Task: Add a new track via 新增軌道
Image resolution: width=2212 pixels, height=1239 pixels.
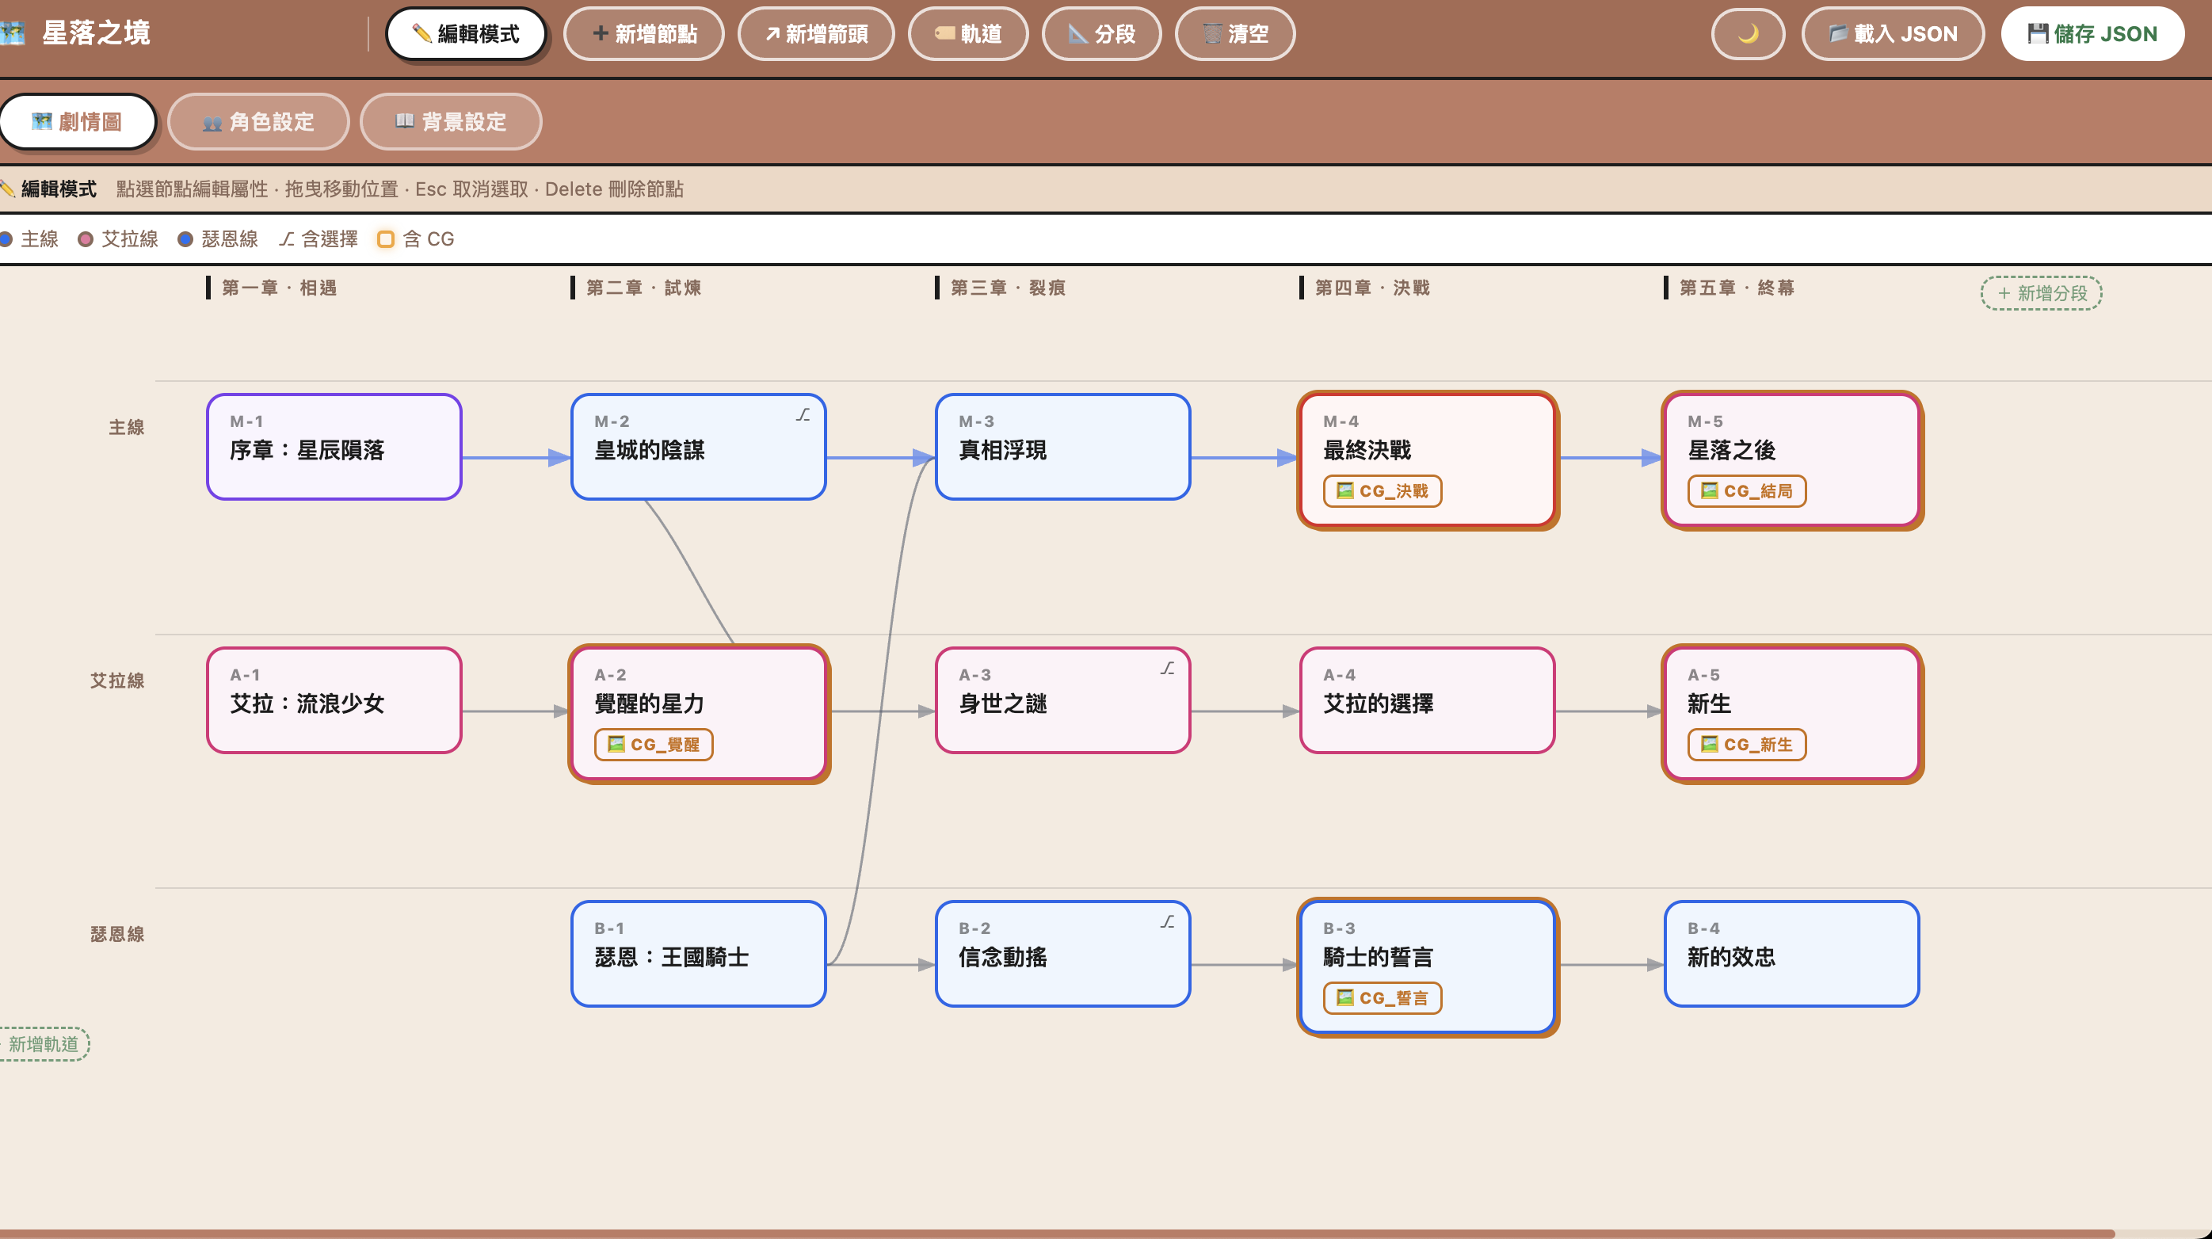Action: pyautogui.click(x=43, y=1044)
